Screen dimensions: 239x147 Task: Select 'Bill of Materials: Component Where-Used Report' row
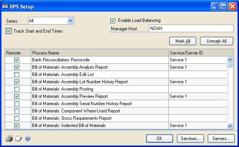point(100,111)
